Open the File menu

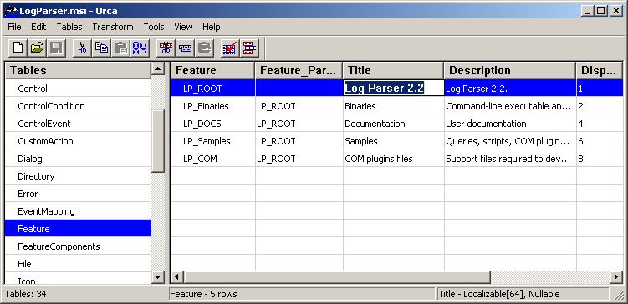[14, 27]
